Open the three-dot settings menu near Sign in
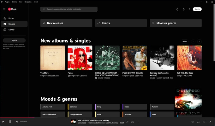 189,9
